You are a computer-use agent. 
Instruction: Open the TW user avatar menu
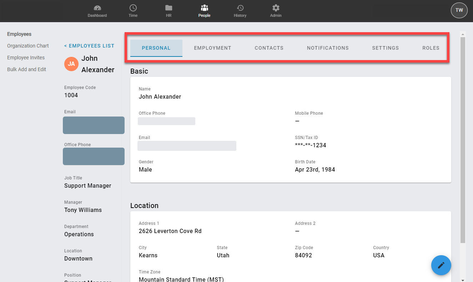coord(459,10)
